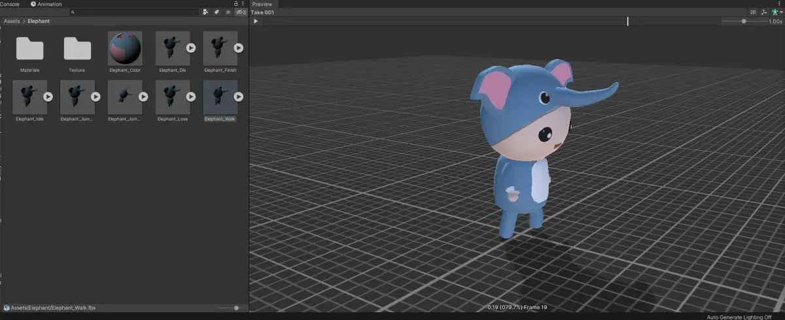Click the Take 001 clip name
The width and height of the screenshot is (785, 320).
click(262, 12)
